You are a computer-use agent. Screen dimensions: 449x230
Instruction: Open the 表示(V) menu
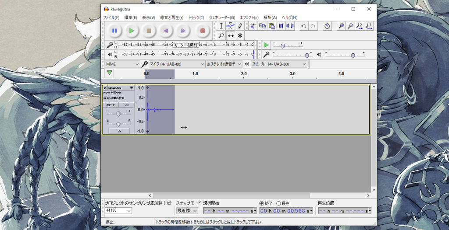[x=148, y=17]
